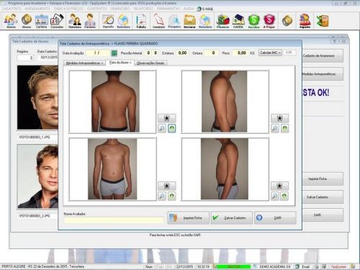Click the Suporte toolbar icon

click(305, 21)
